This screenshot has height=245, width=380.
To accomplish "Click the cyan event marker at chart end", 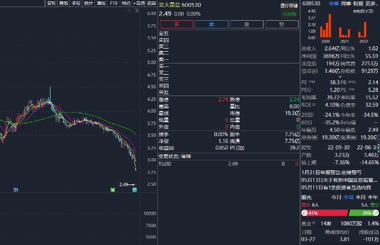I will (135, 190).
